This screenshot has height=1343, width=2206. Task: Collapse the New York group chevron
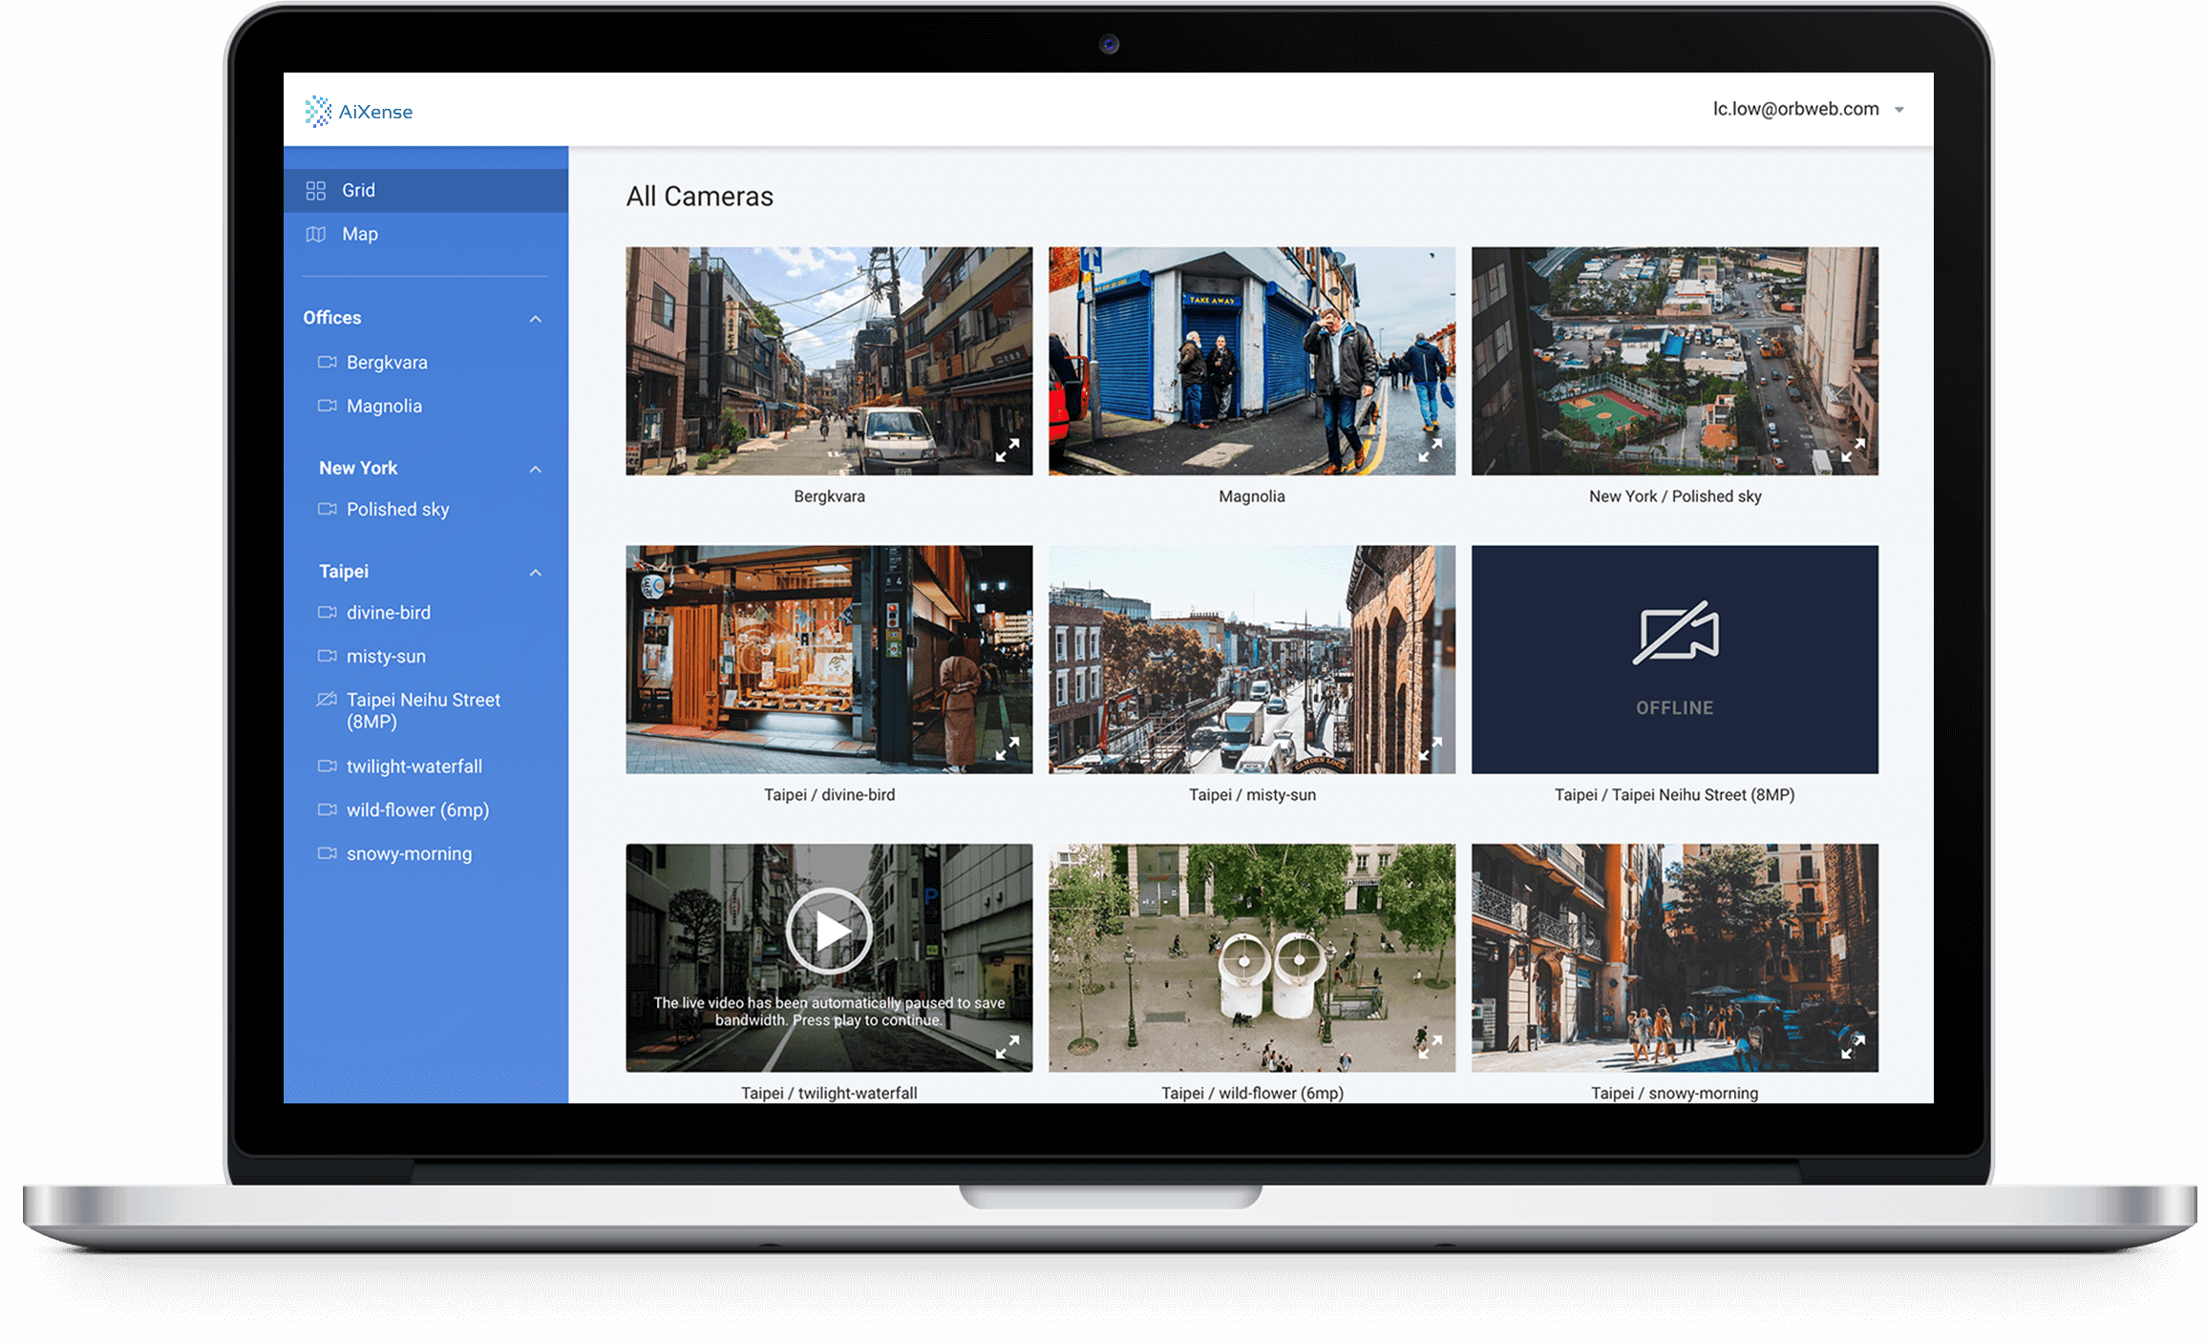tap(536, 470)
